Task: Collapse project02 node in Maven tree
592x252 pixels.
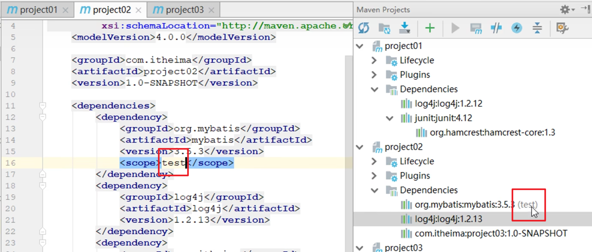Action: (x=360, y=147)
